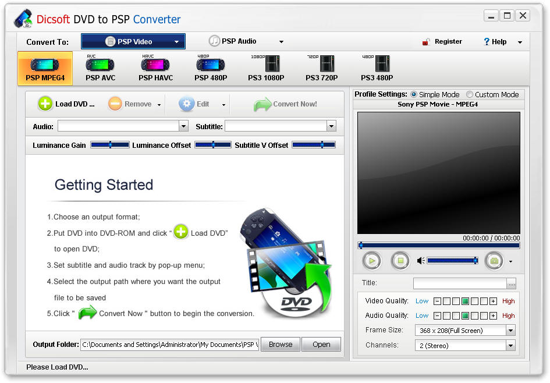Click the Load DVD ... button label

tap(74, 104)
